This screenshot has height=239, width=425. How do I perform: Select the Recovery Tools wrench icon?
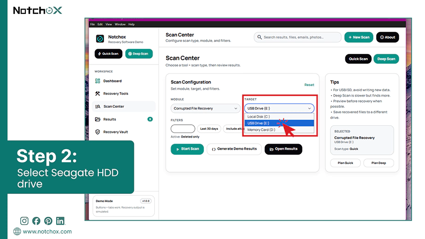[x=98, y=93]
